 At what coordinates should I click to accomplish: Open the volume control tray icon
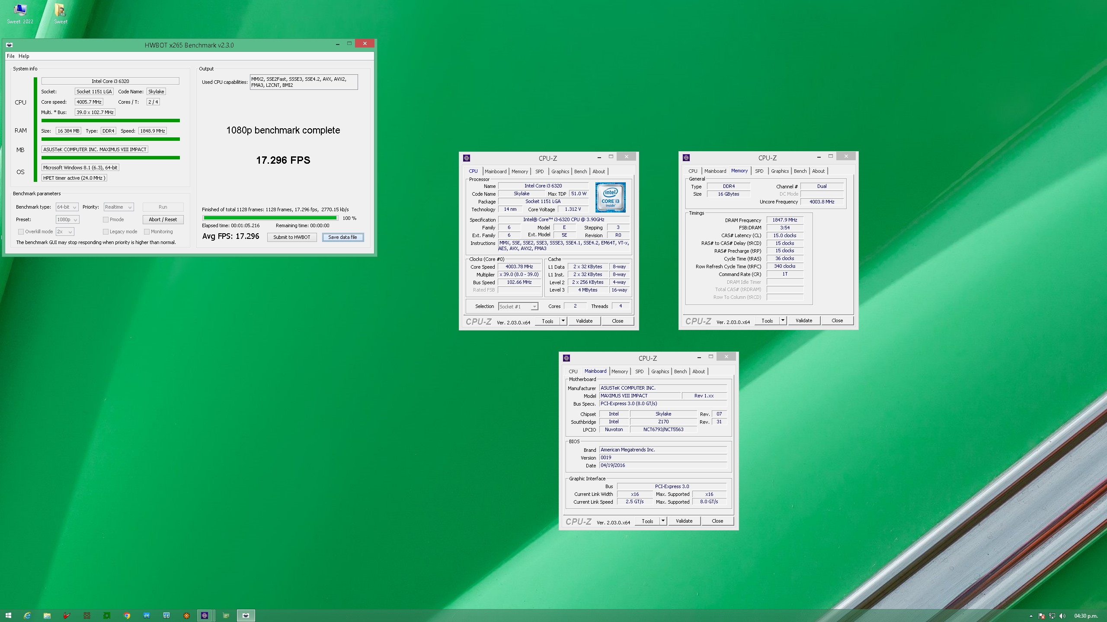[1062, 616]
